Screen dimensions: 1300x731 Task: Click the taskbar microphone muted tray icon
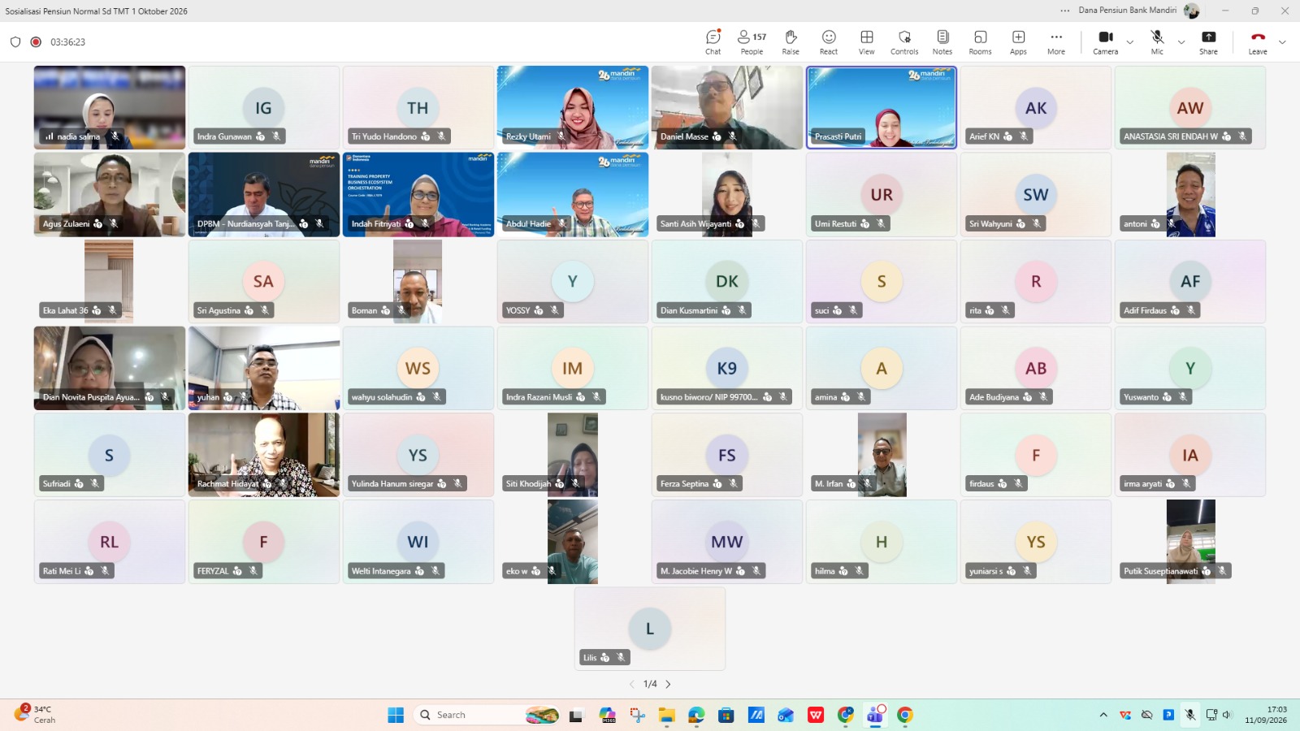(1189, 715)
